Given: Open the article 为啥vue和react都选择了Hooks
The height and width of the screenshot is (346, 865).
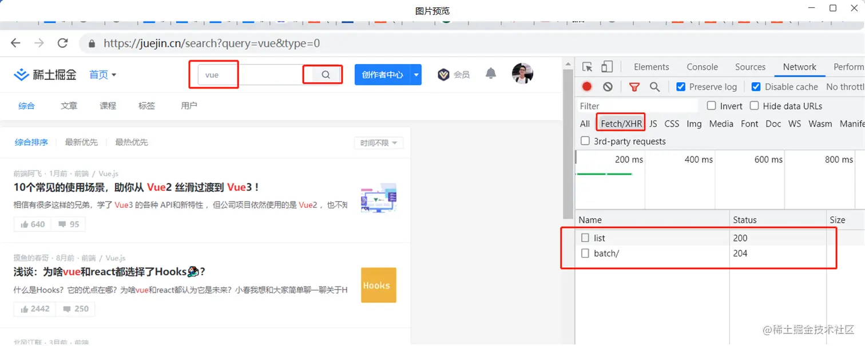Looking at the screenshot, I should coord(109,272).
